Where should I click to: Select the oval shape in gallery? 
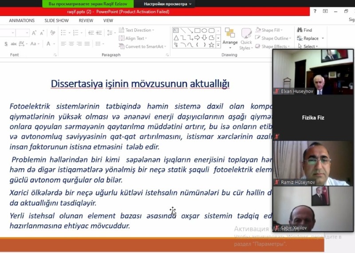pyautogui.click(x=204, y=30)
